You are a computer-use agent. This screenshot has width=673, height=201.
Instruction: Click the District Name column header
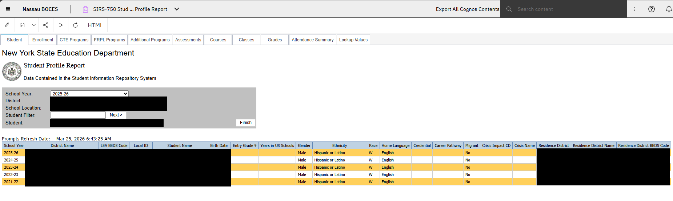(x=62, y=145)
